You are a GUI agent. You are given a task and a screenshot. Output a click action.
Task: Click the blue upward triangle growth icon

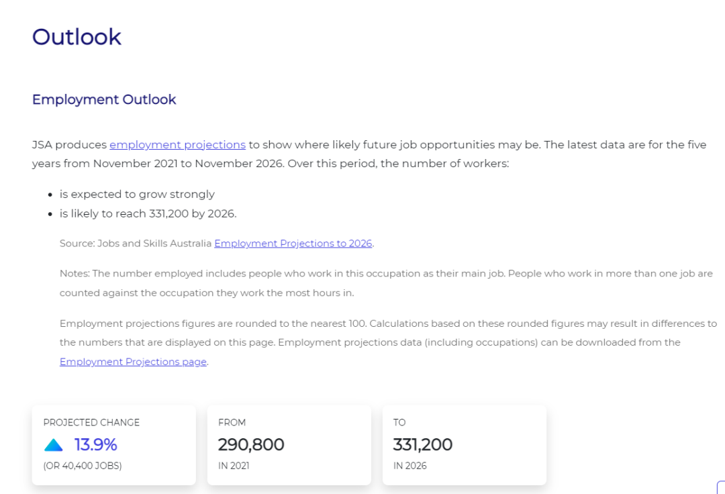point(53,444)
